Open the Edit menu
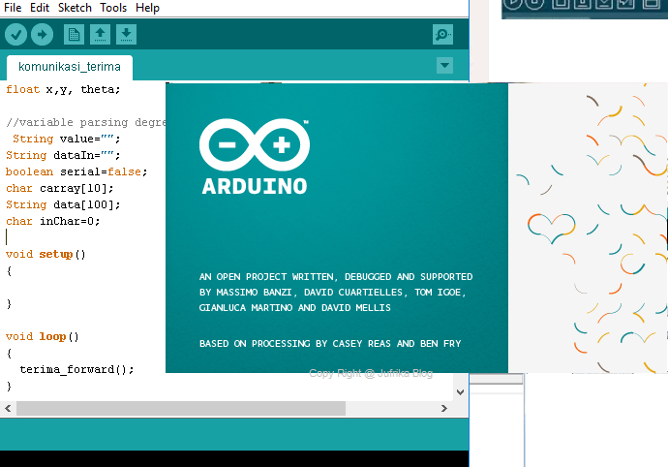Screen dimensions: 668x467 click(x=40, y=8)
